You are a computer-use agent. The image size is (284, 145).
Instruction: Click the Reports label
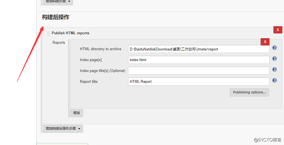59,42
